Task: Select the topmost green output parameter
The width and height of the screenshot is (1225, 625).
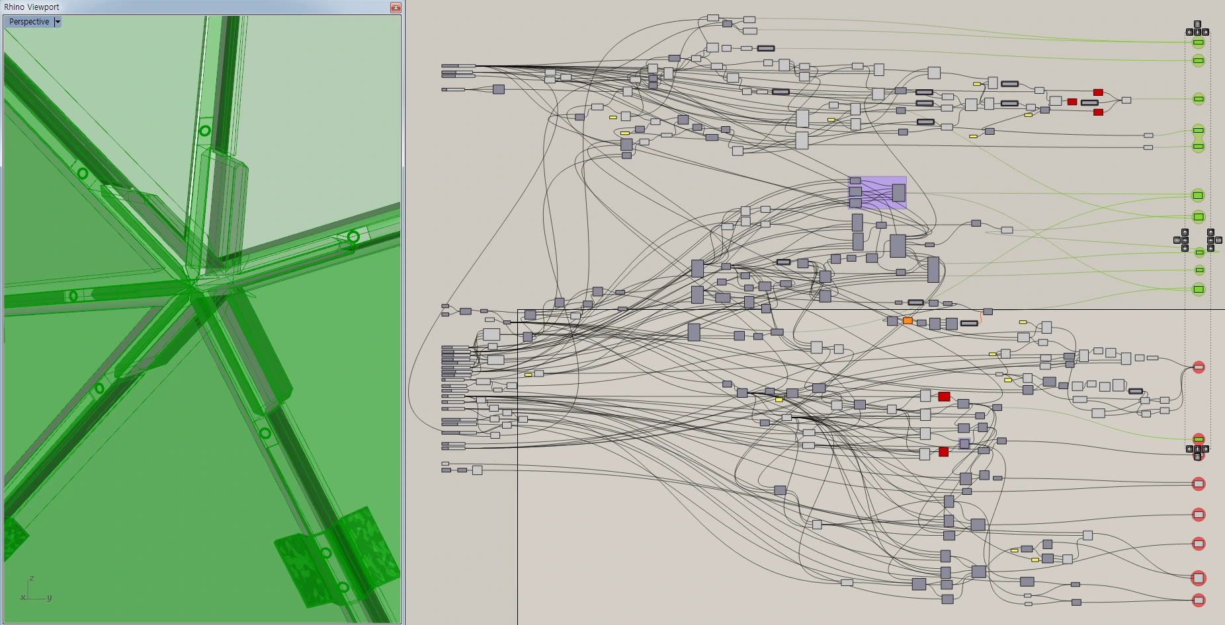Action: point(1198,42)
